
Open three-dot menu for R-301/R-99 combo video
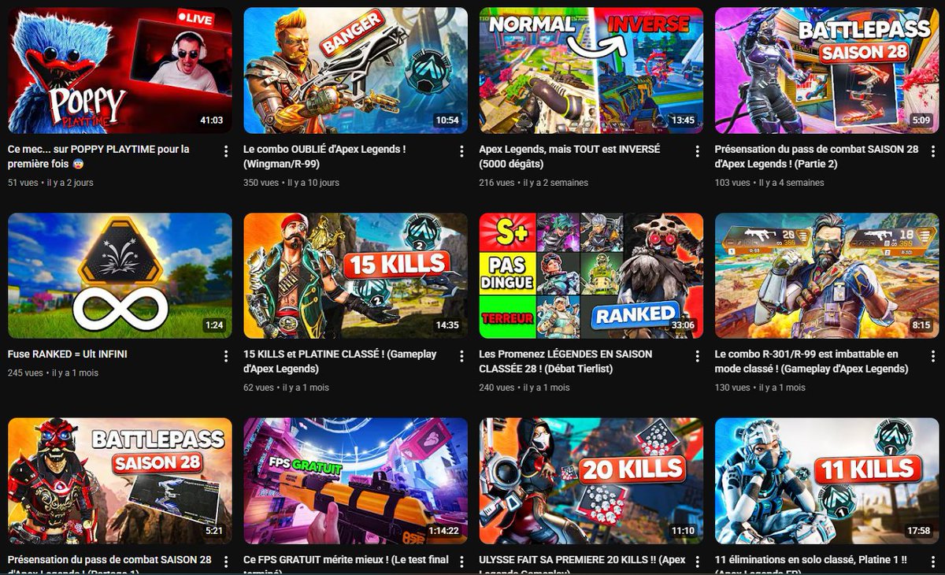coord(932,356)
